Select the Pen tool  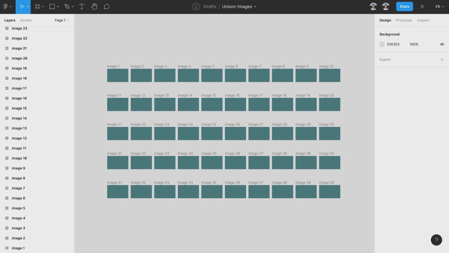click(x=67, y=7)
